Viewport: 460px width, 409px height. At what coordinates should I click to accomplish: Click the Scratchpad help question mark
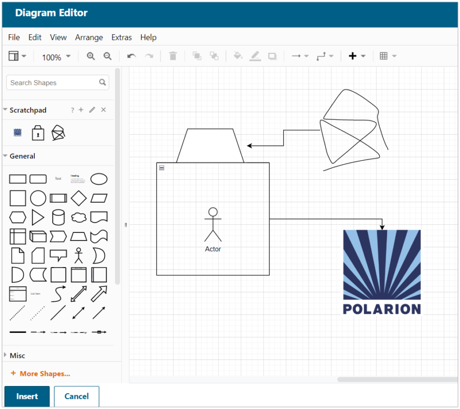(72, 110)
